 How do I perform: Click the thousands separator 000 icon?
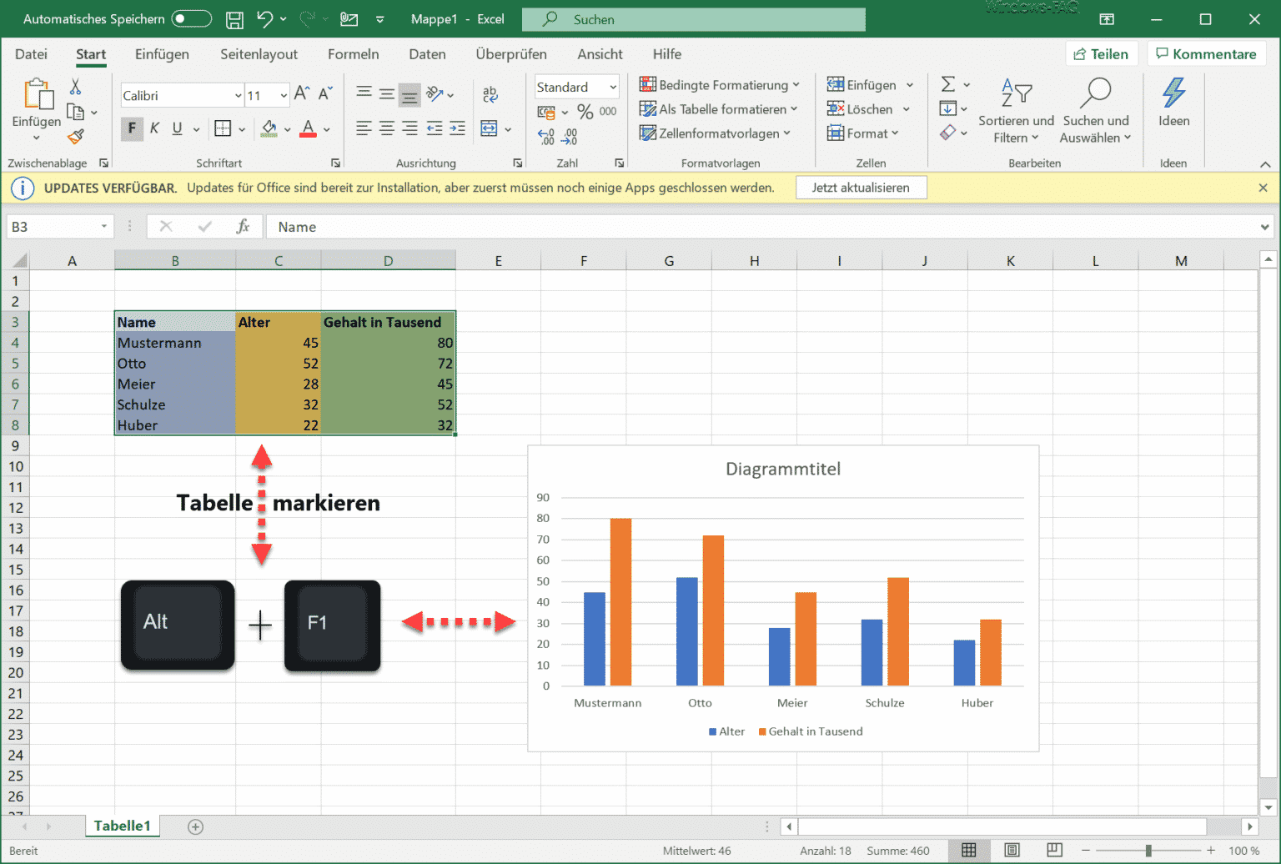tap(608, 111)
